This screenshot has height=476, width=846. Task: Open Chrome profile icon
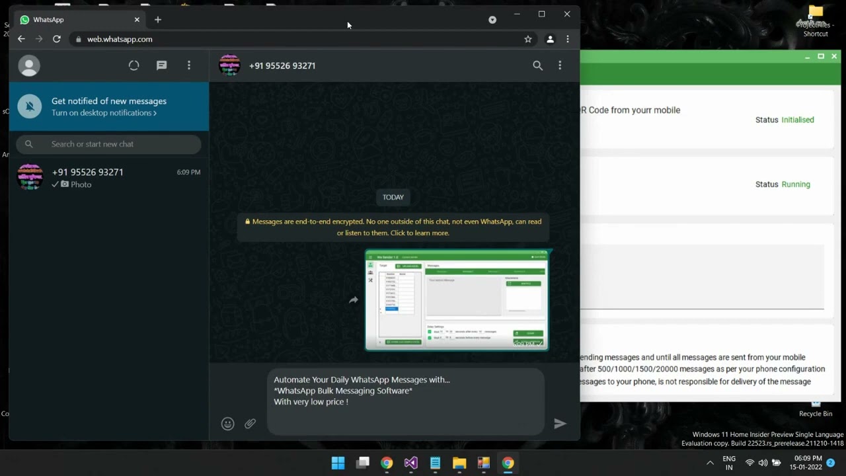tap(550, 39)
